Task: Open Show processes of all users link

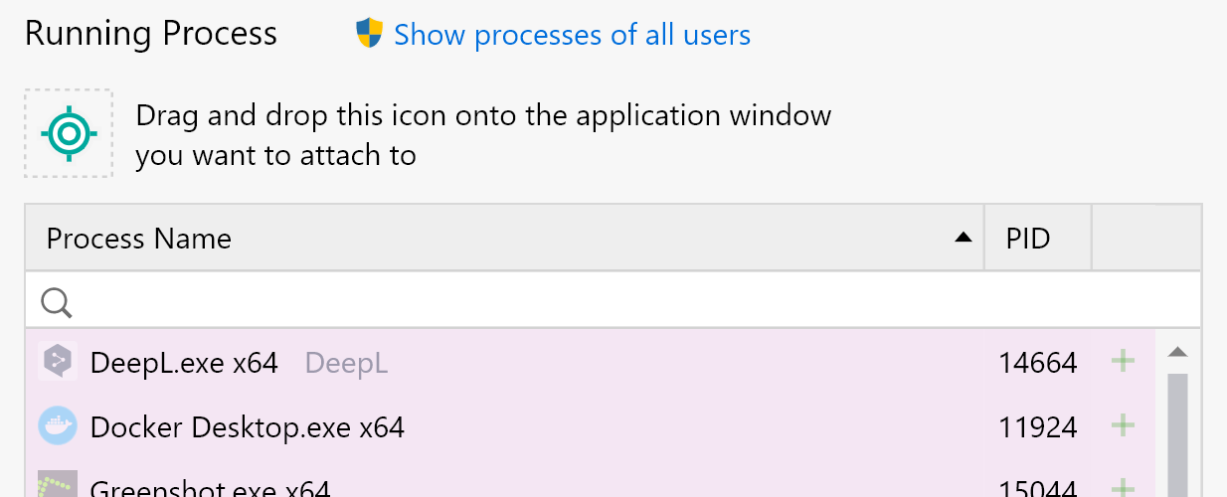Action: coord(572,35)
